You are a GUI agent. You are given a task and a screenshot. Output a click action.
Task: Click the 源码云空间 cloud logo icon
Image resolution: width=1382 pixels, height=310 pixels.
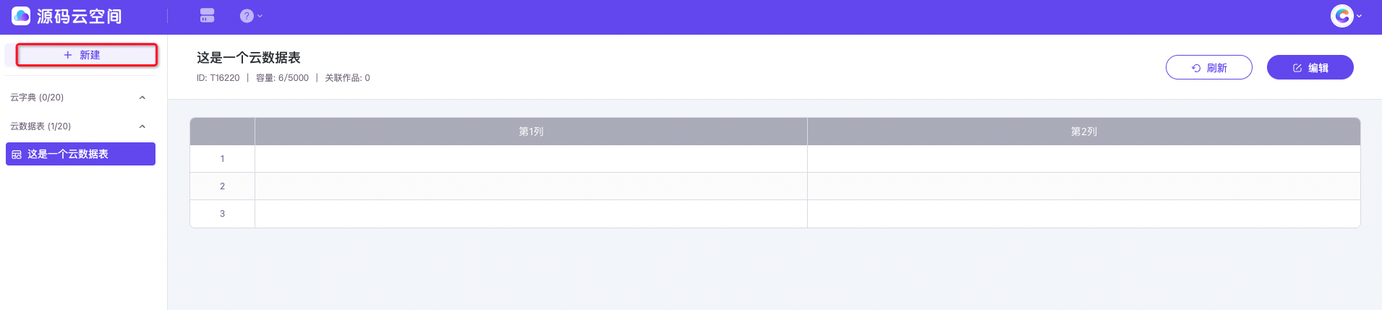pos(21,16)
